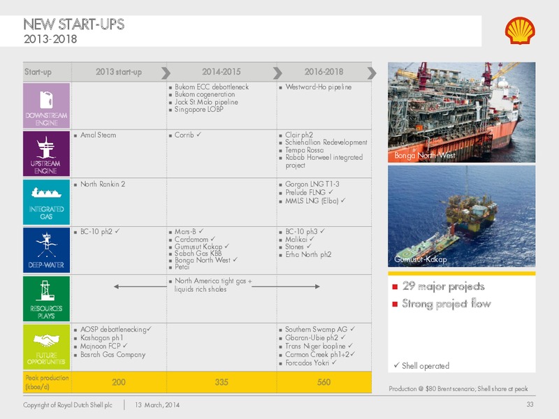Select the MMLS LNG (Elba) entry
The height and width of the screenshot is (419, 559).
312,201
